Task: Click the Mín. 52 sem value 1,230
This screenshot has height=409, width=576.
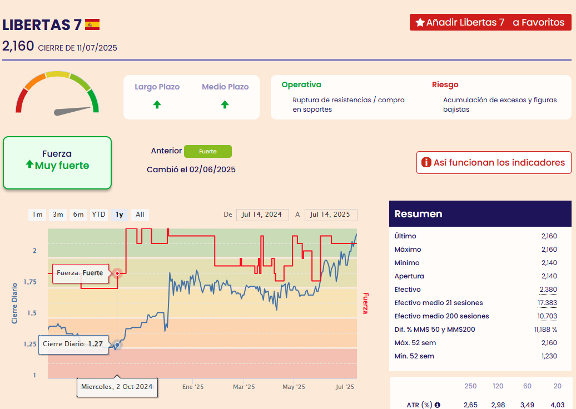Action: click(549, 356)
